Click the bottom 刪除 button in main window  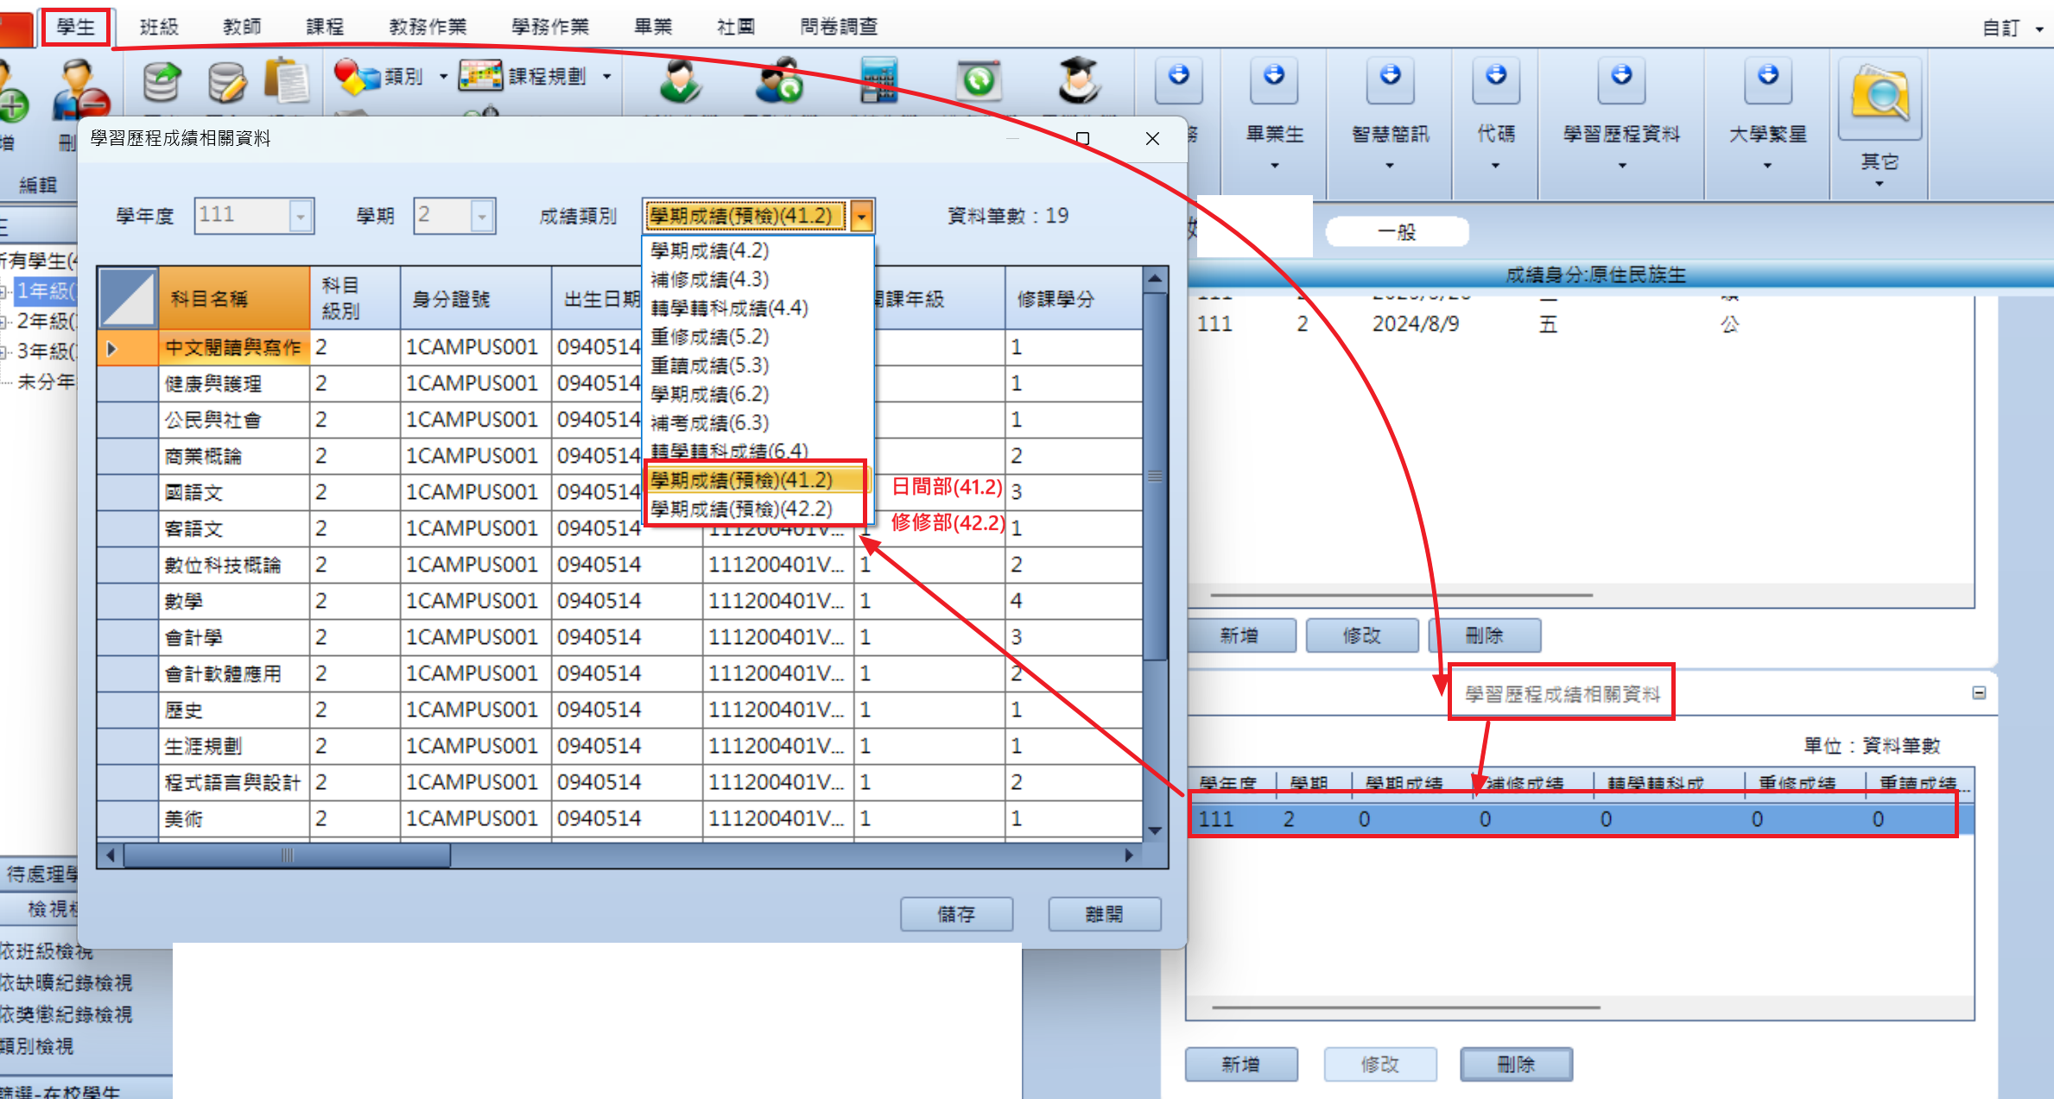(1516, 1064)
